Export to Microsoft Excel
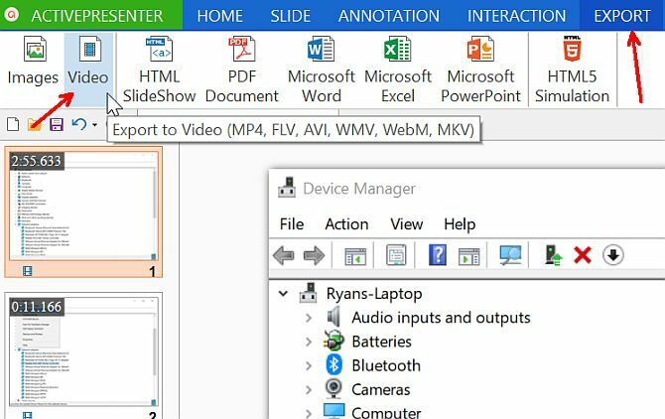Screen dimensions: 665x419 pos(397,70)
